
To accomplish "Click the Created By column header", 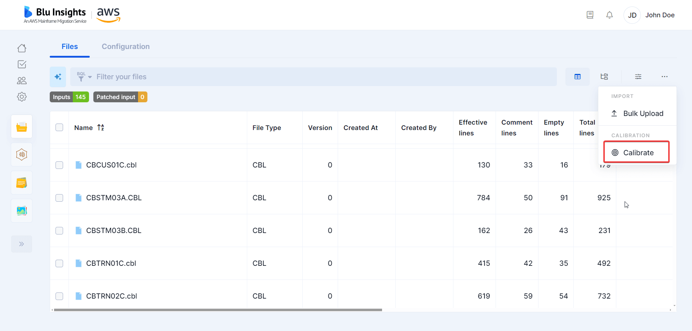I will pos(419,128).
